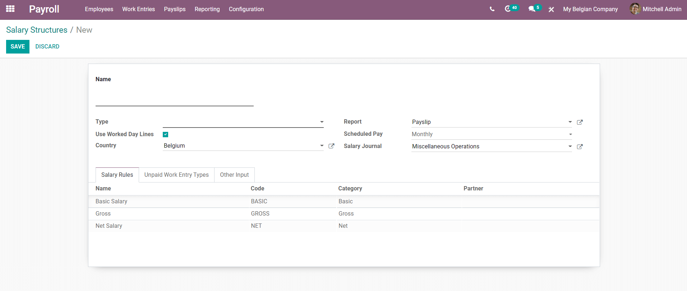The image size is (687, 291).
Task: Expand the Report Payslip dropdown arrow
Action: [570, 122]
